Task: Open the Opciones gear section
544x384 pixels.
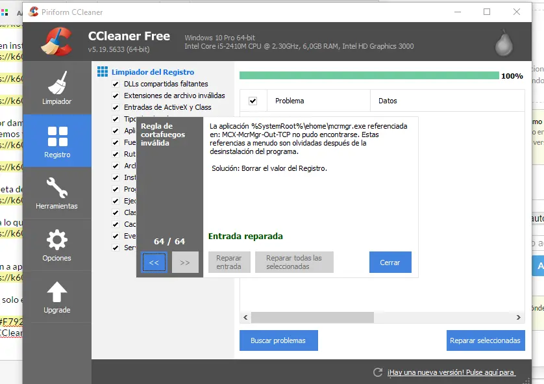Action: tap(57, 245)
